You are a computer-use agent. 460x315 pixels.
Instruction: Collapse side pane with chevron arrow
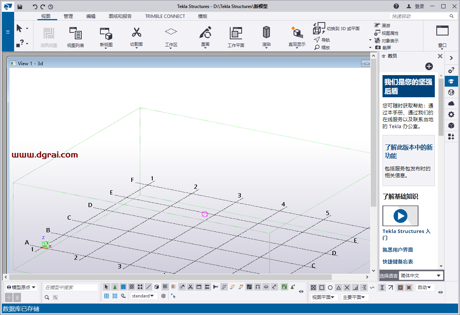(451, 58)
